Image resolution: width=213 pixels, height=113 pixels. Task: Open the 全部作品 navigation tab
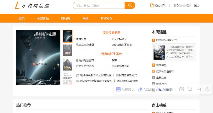point(43,18)
